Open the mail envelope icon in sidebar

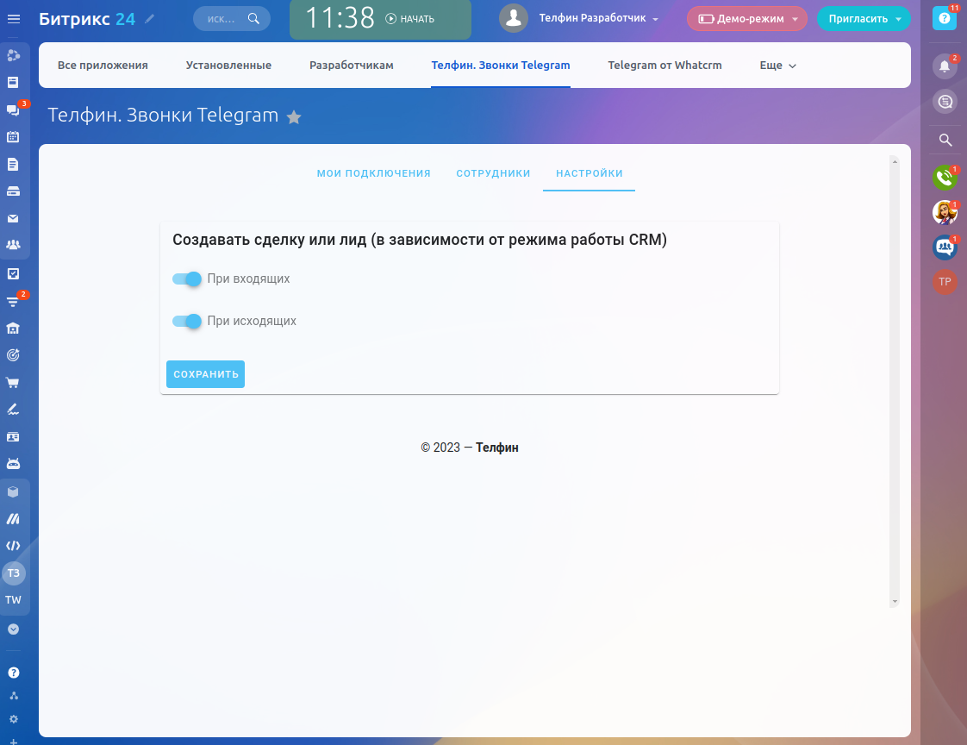click(x=13, y=218)
